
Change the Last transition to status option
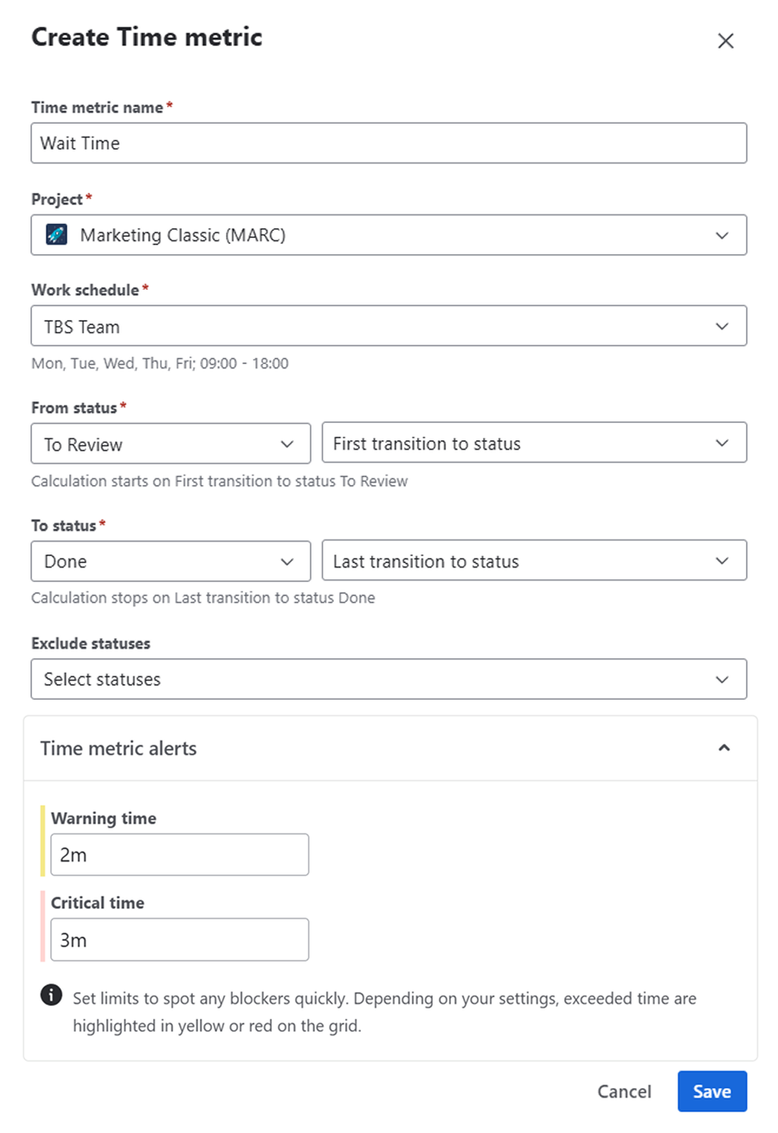(x=533, y=561)
